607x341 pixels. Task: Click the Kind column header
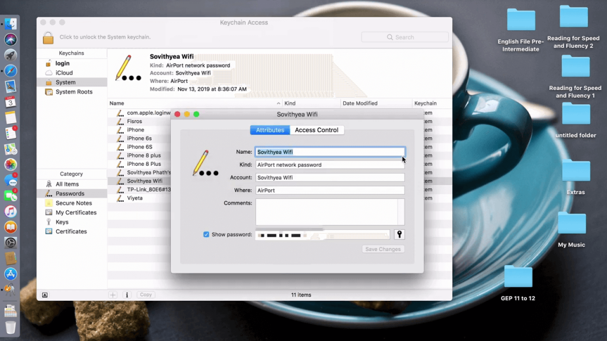tap(312, 103)
